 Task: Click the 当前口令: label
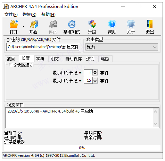pyautogui.click(x=13, y=133)
